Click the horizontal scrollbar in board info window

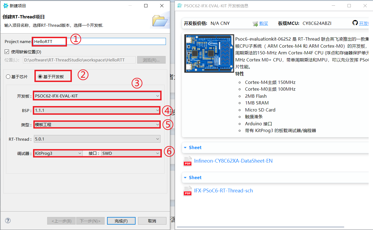pyautogui.click(x=260, y=227)
